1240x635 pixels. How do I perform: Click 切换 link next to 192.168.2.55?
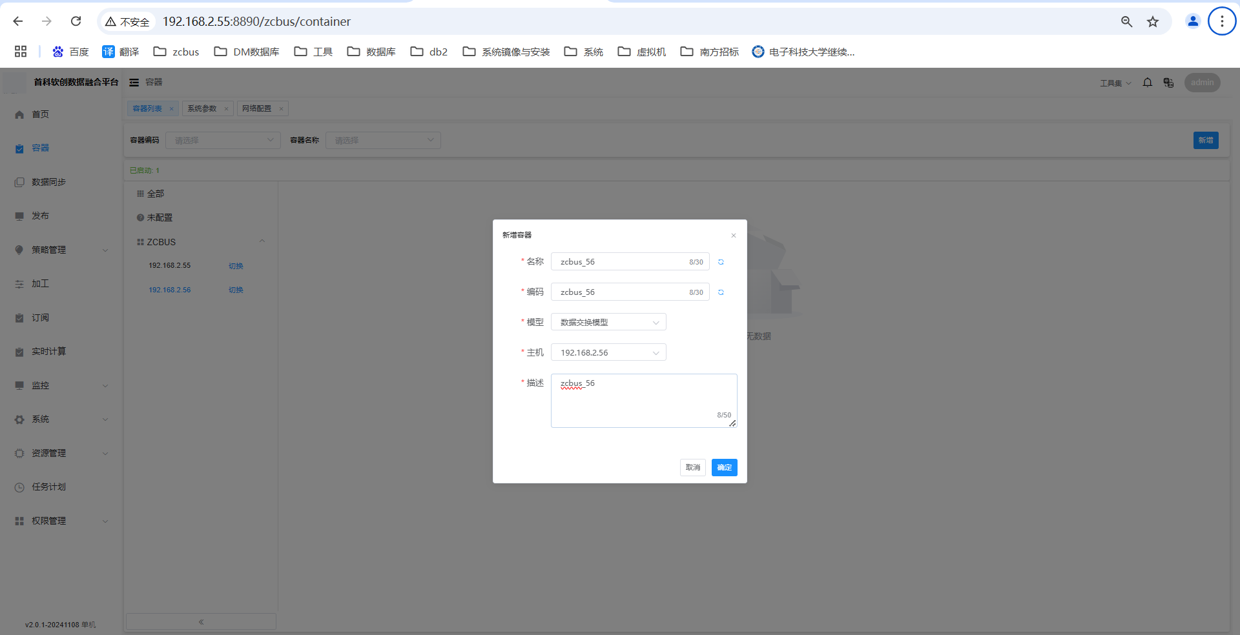(236, 266)
